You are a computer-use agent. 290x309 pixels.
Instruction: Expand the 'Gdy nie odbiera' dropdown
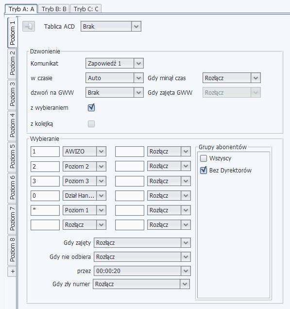tap(142, 257)
